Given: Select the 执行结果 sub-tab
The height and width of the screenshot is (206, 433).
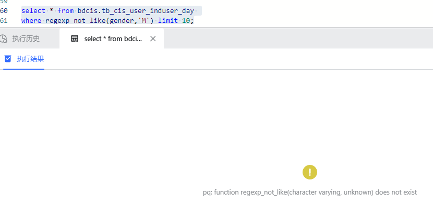Looking at the screenshot, I should point(24,59).
